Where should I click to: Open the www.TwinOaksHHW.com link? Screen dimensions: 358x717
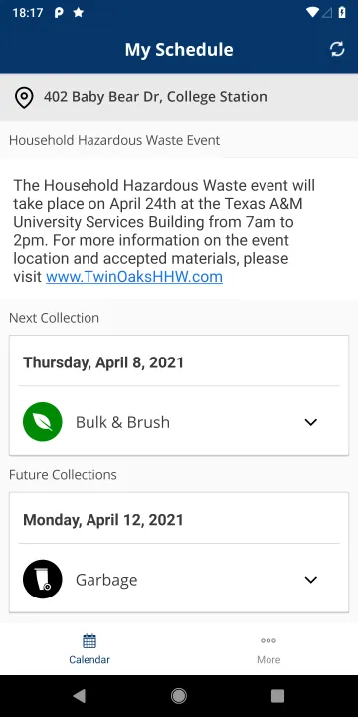pyautogui.click(x=134, y=277)
